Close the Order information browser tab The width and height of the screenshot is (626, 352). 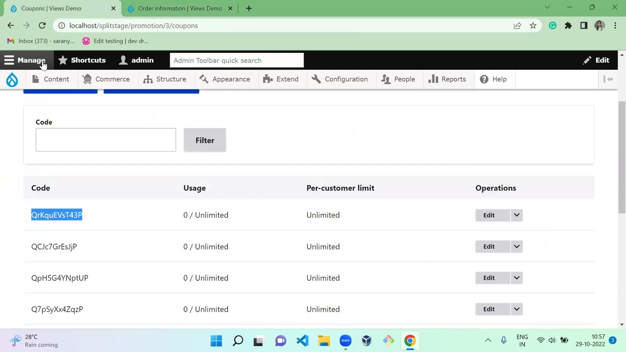(231, 8)
